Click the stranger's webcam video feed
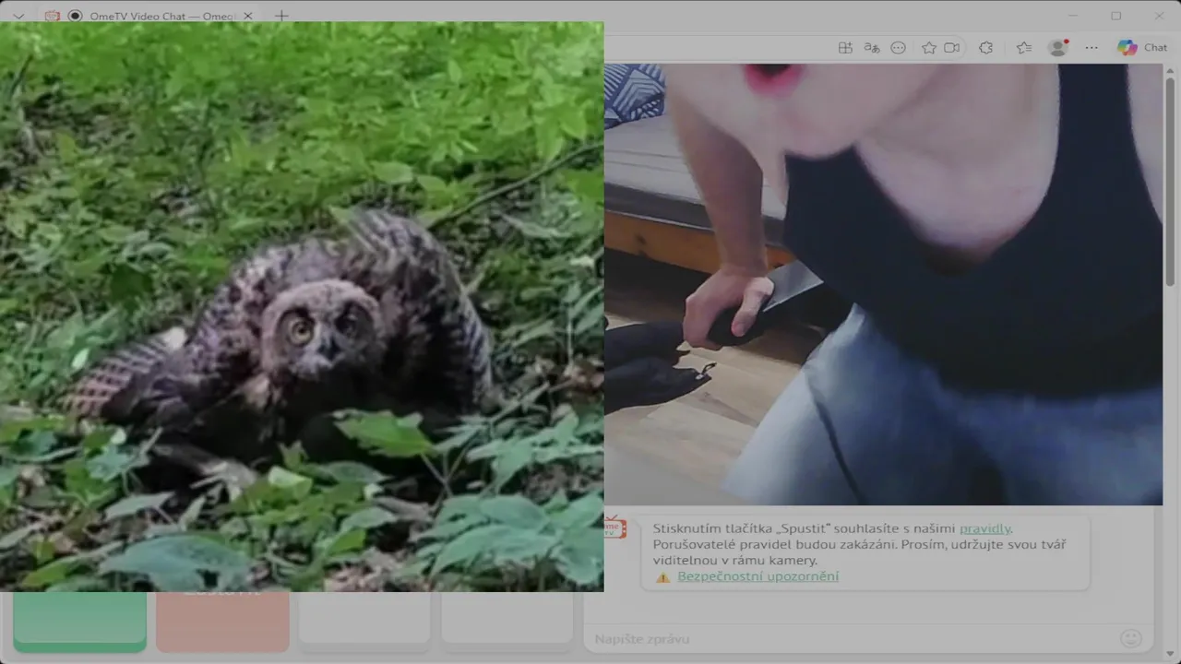The height and width of the screenshot is (664, 1181). point(883,284)
